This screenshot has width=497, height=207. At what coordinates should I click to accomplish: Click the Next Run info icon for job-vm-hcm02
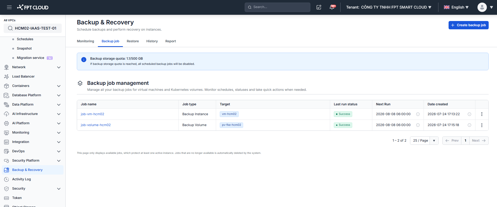(x=418, y=114)
